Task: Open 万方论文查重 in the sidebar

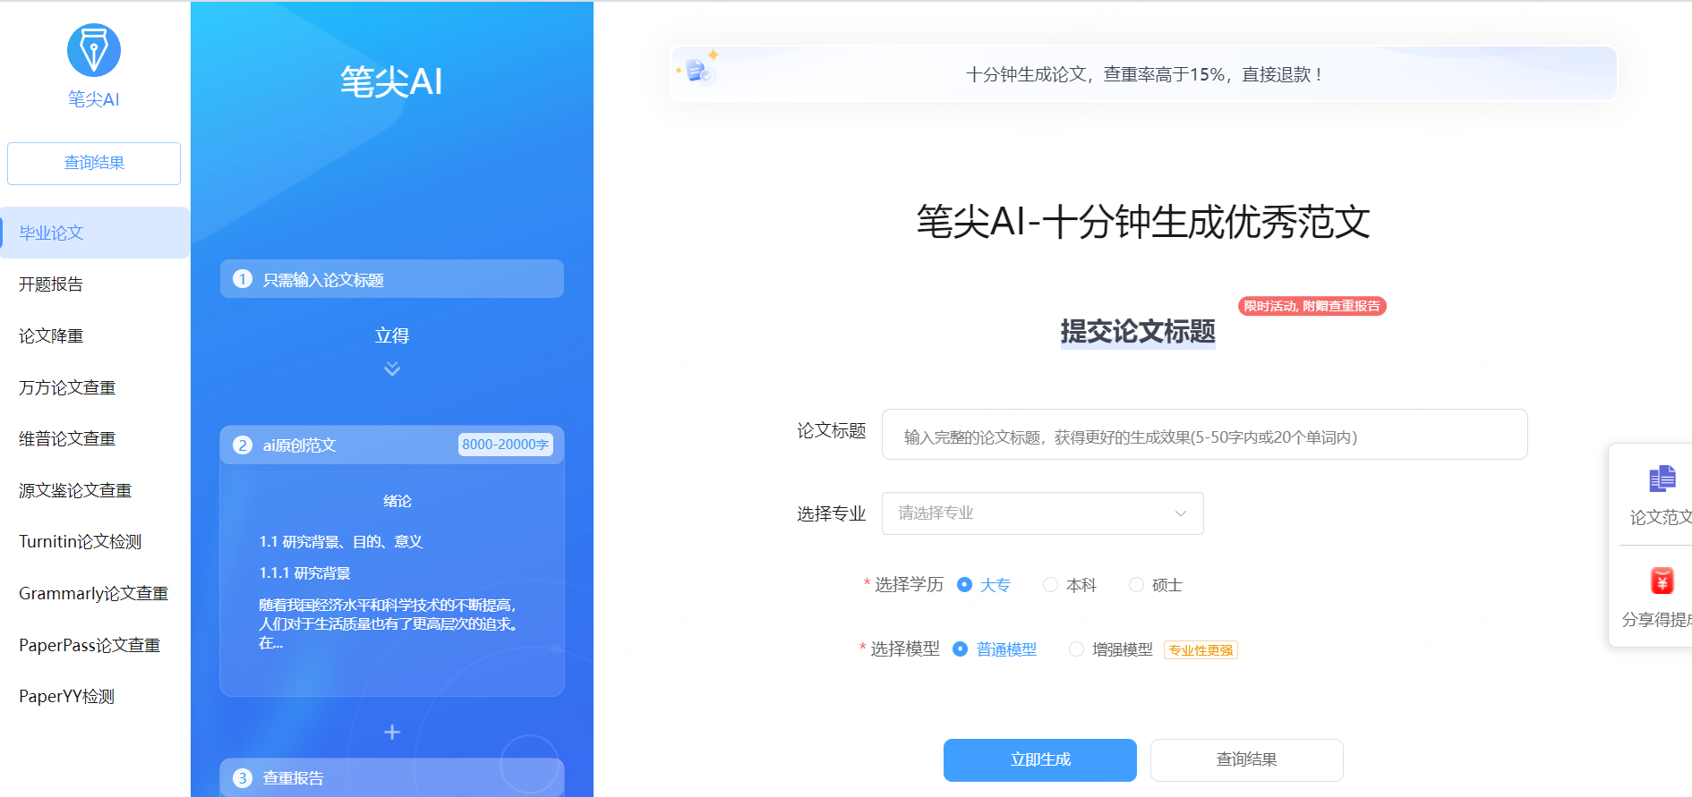Action: coord(95,387)
